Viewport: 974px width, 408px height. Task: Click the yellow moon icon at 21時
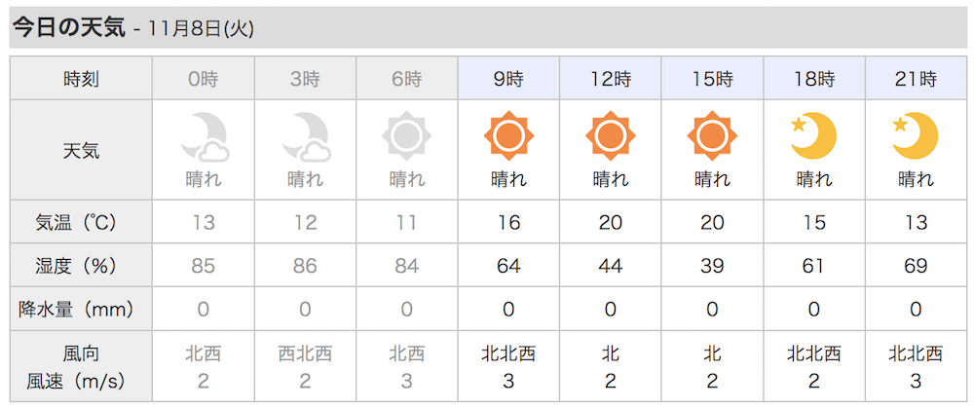[x=916, y=136]
